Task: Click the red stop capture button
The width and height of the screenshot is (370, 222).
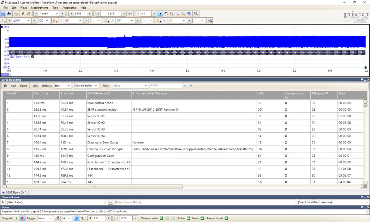Action: [x=22, y=218]
